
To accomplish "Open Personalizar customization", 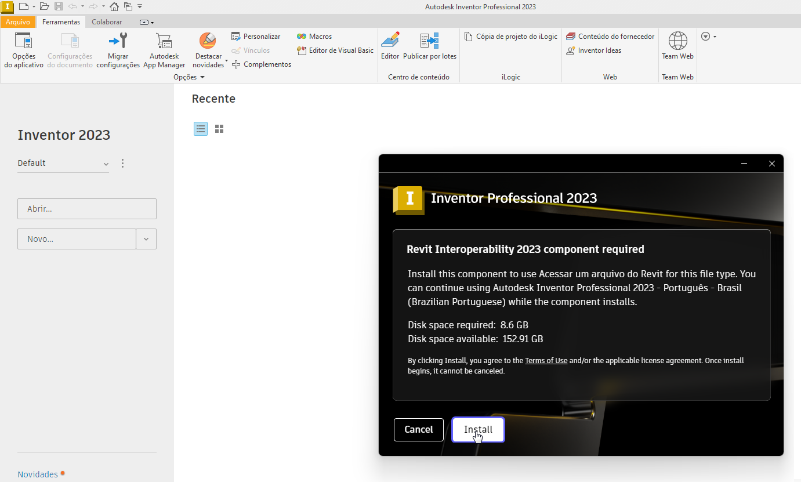I will tap(256, 37).
